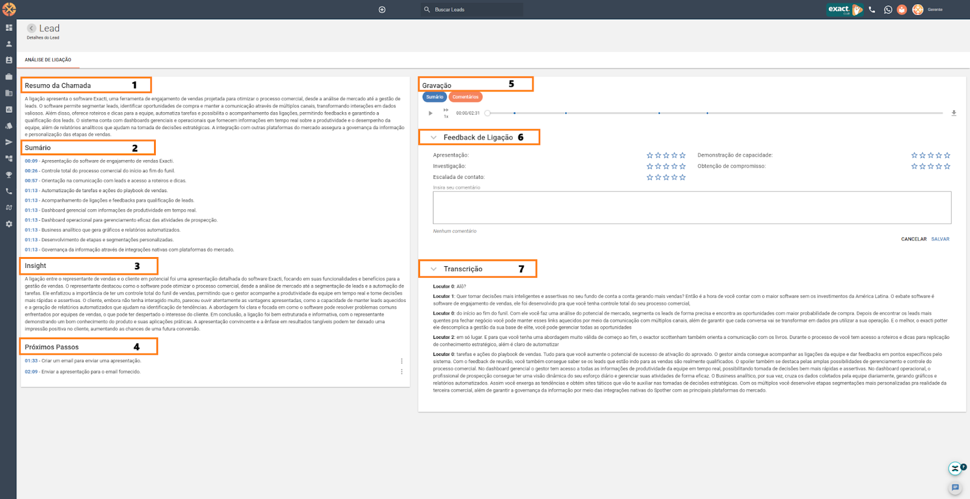Open the bar chart reports icon in sidebar
970x499 pixels.
click(x=9, y=110)
